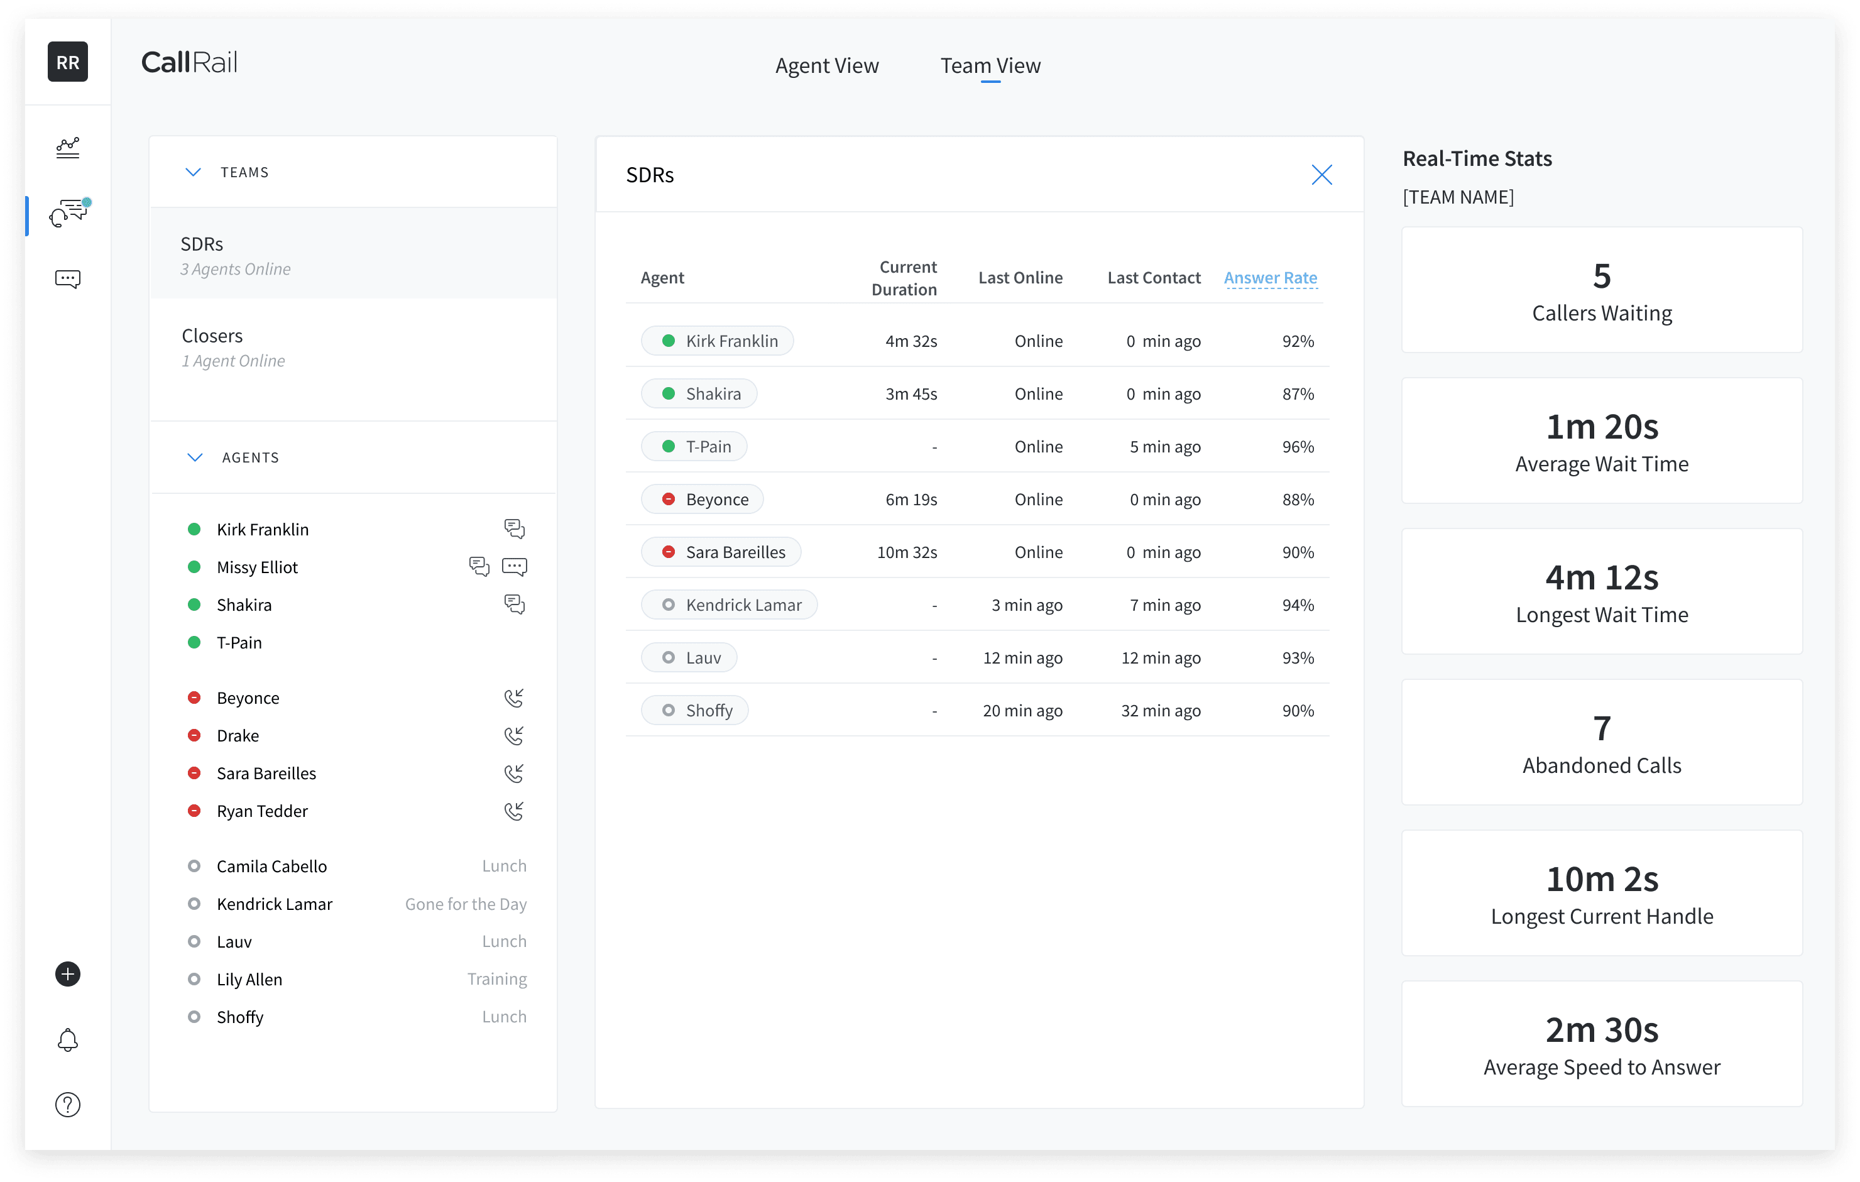Open the analytics chart icon in sidebar
The image size is (1860, 1182).
tap(68, 148)
